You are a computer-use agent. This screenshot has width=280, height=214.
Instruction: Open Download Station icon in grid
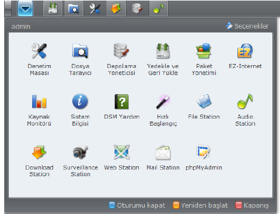[39, 152]
